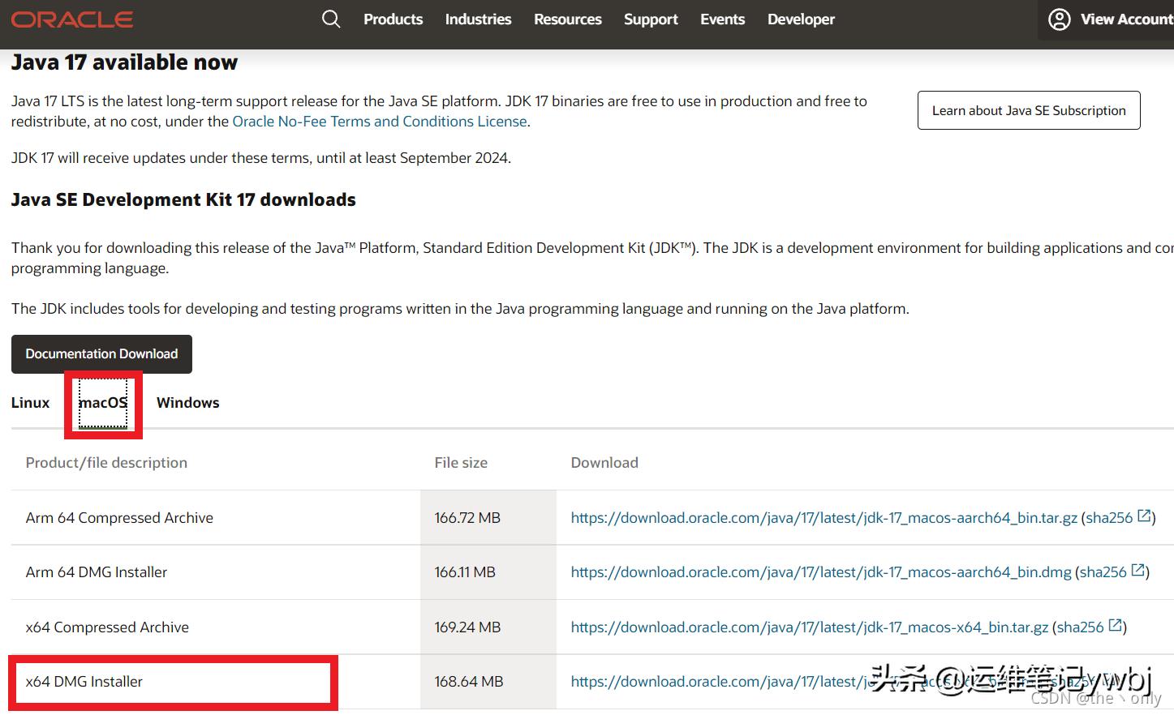Screen dimensions: 1174x715
Task: Open the Products menu
Action: [393, 19]
